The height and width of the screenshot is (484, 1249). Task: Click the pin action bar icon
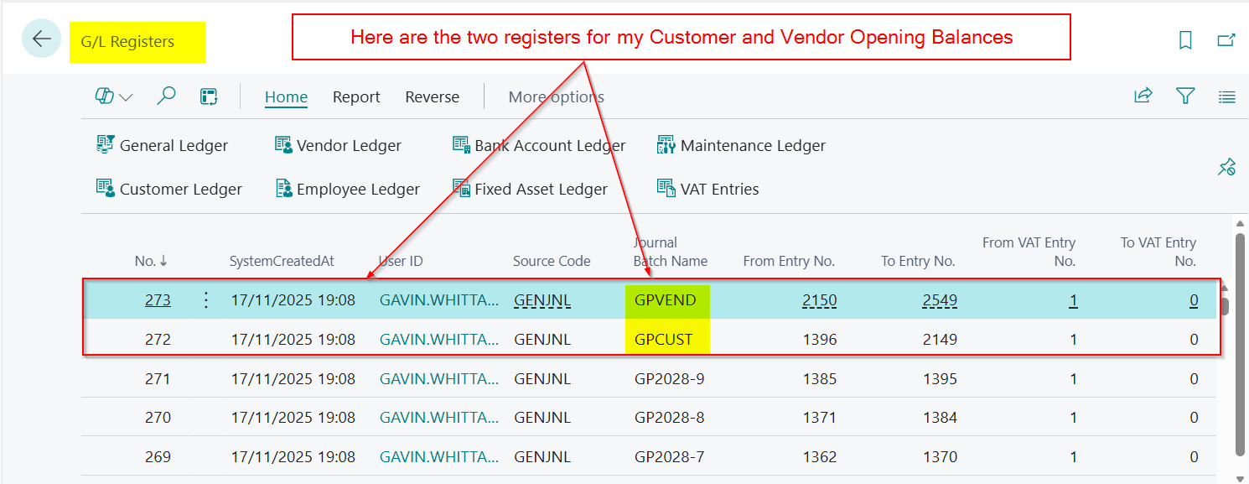point(1226,167)
